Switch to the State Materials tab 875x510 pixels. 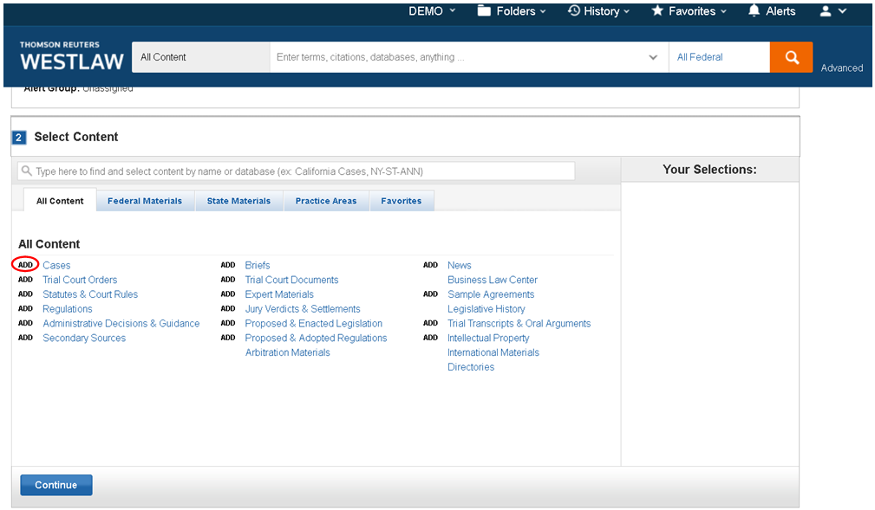pyautogui.click(x=238, y=201)
